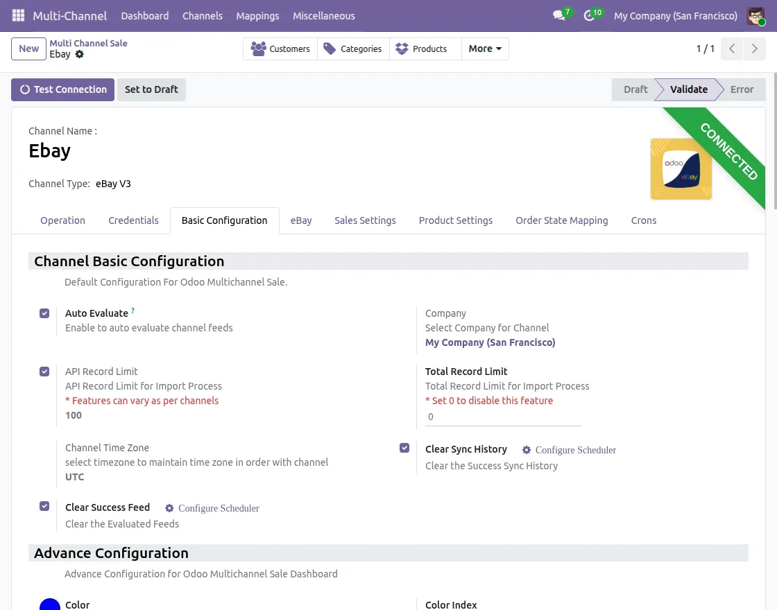Uncheck the Auto Evaluate checkbox
Image resolution: width=777 pixels, height=610 pixels.
44,313
